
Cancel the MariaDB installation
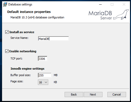(117, 94)
